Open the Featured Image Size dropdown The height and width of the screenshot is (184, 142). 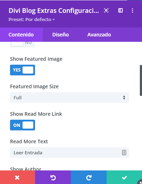tap(69, 98)
